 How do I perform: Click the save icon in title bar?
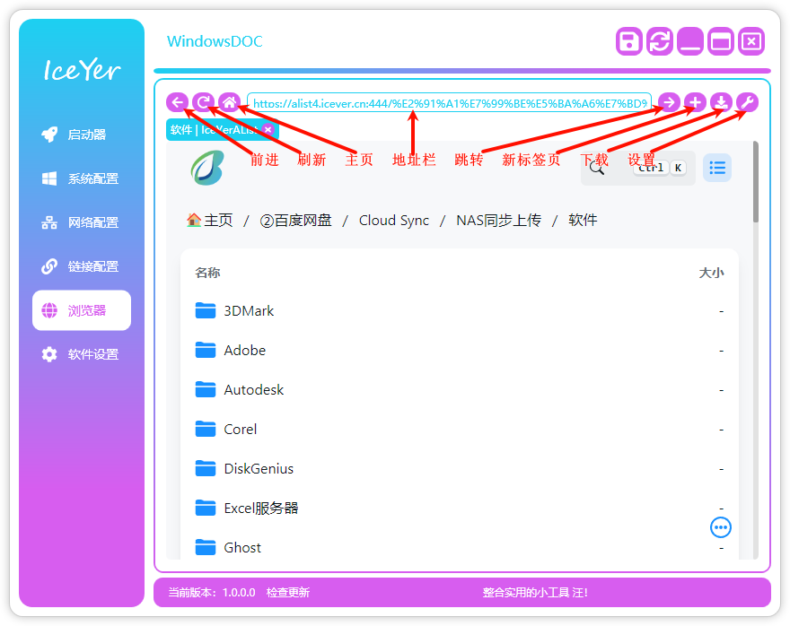point(628,41)
